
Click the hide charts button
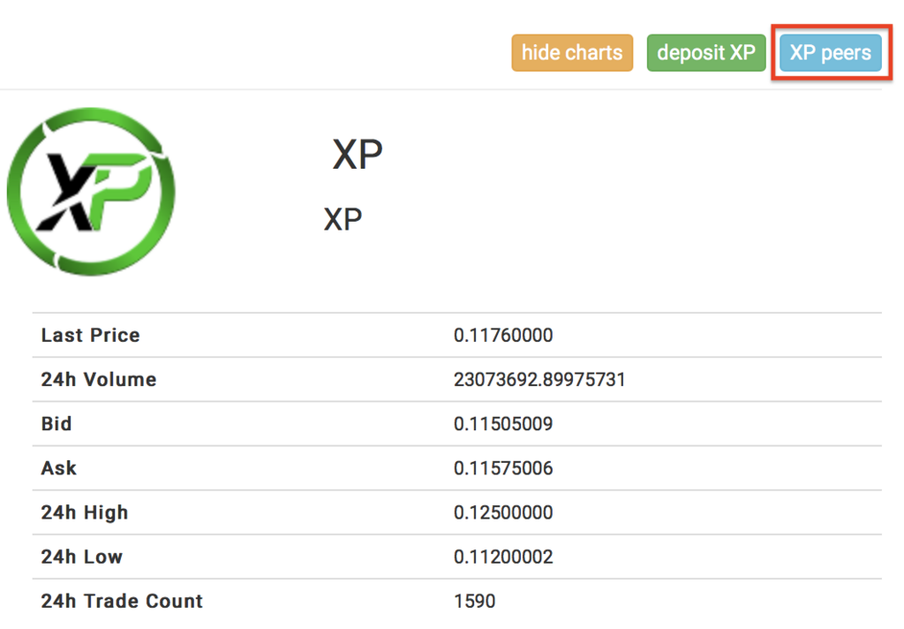tap(572, 52)
